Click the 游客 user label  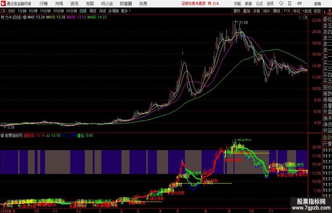click(318, 3)
